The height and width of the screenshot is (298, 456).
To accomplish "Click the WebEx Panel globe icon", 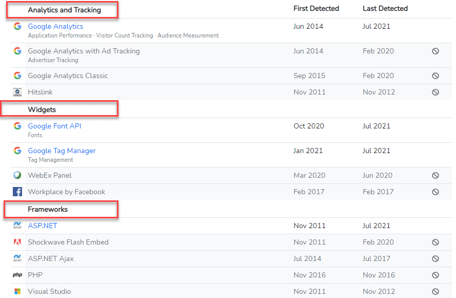I will (x=17, y=175).
